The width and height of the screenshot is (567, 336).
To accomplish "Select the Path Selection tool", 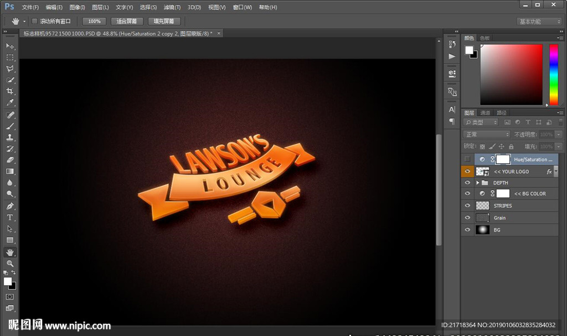I will point(10,229).
